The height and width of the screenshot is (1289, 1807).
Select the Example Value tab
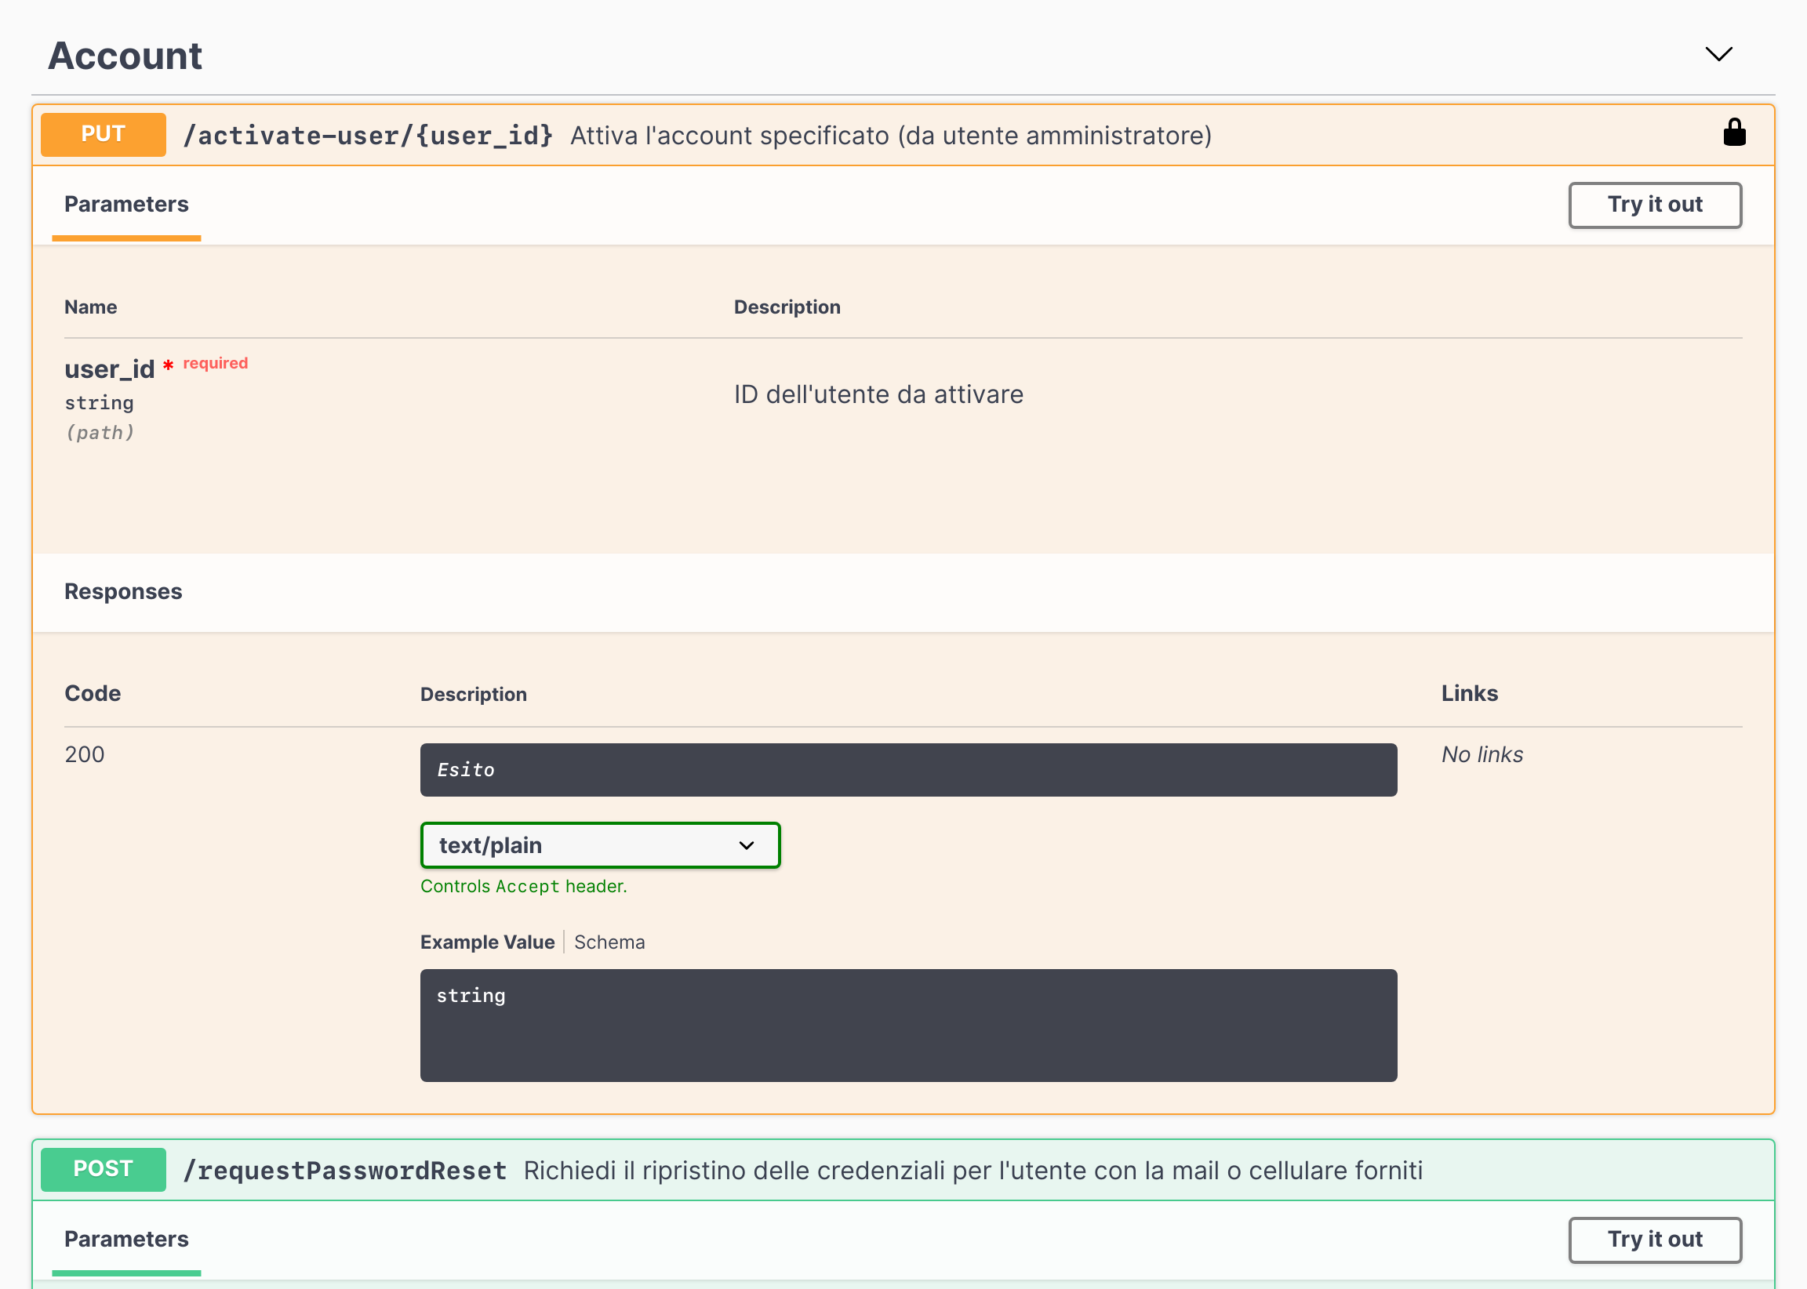tap(487, 942)
